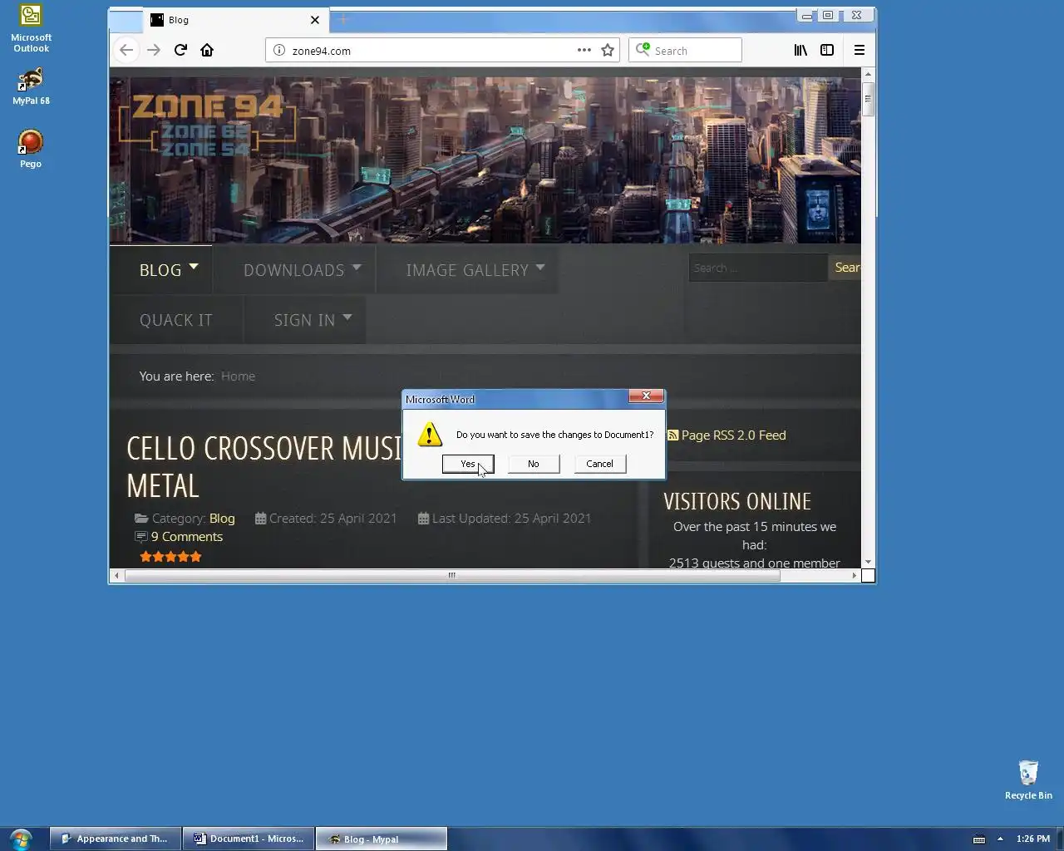Maximize the Mypal browser window
This screenshot has height=851, width=1064.
[828, 15]
